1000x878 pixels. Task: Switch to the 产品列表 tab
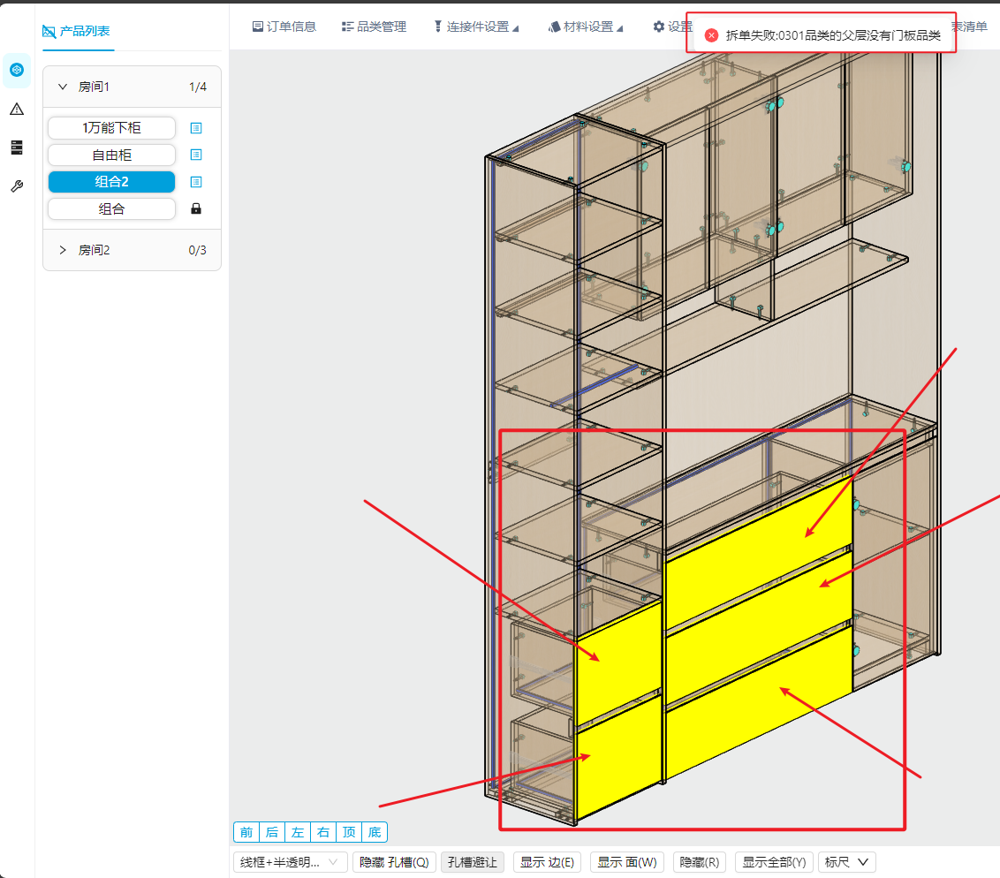click(77, 32)
